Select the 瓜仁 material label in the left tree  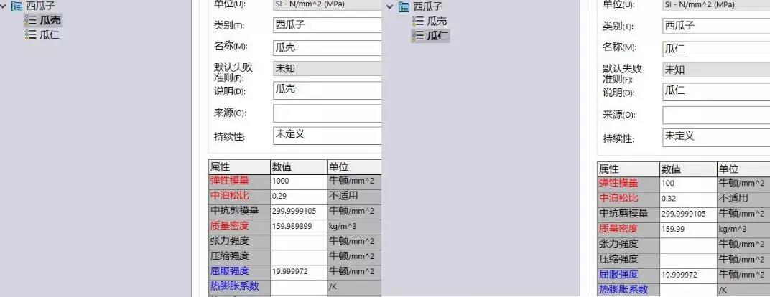tap(50, 34)
